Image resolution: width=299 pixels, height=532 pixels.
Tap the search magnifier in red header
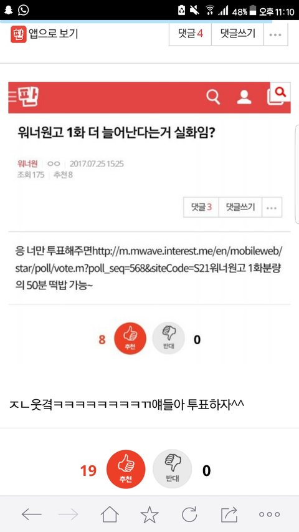coord(213,97)
